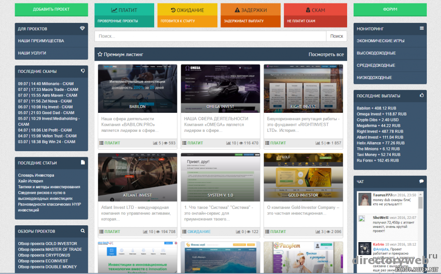Image resolution: width=441 pixels, height=274 pixels.
Task: Click the thumbs-down icon in ПОСЛЕДНИЕ СКАМЫ header
Action: click(x=83, y=71)
